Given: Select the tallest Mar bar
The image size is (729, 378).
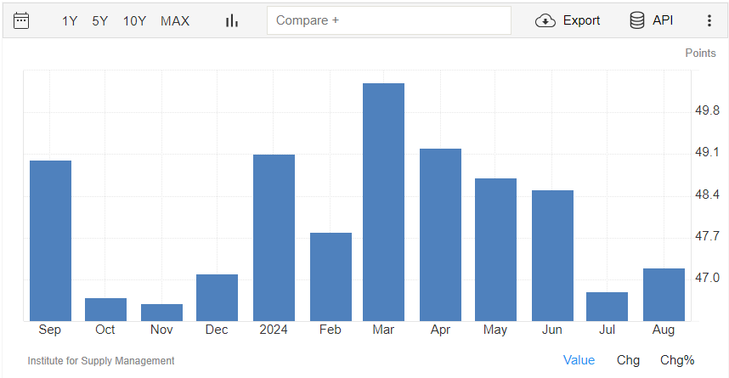Looking at the screenshot, I should point(383,202).
